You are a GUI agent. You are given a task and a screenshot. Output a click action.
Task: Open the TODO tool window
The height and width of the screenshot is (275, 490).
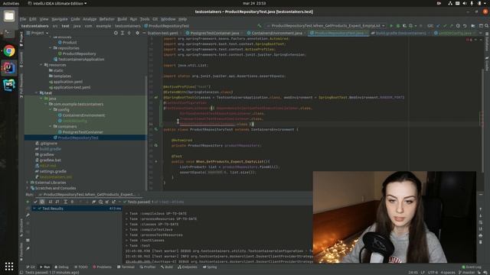coord(81,267)
